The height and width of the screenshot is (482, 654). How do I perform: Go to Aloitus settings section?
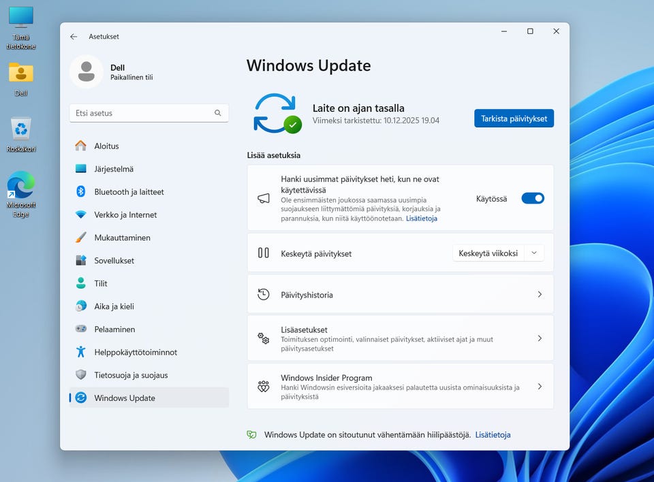tap(149, 146)
